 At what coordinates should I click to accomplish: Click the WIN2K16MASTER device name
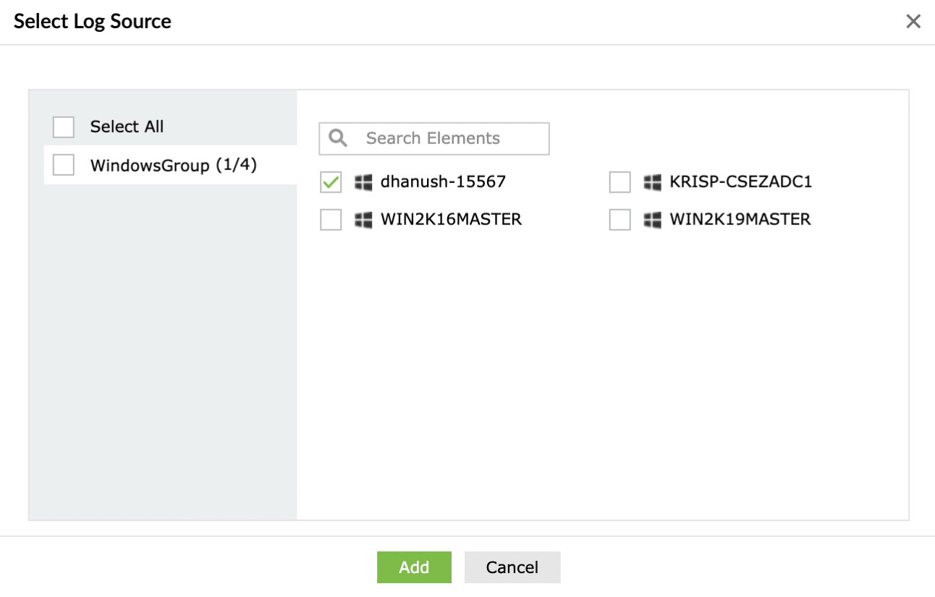coord(451,219)
